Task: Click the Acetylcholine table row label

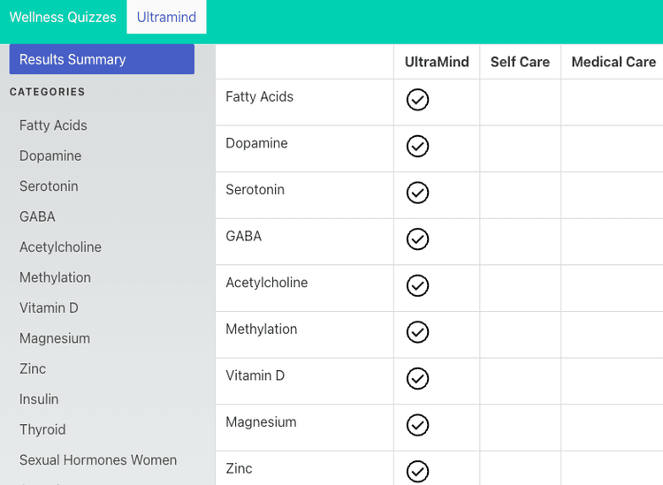Action: 267,283
